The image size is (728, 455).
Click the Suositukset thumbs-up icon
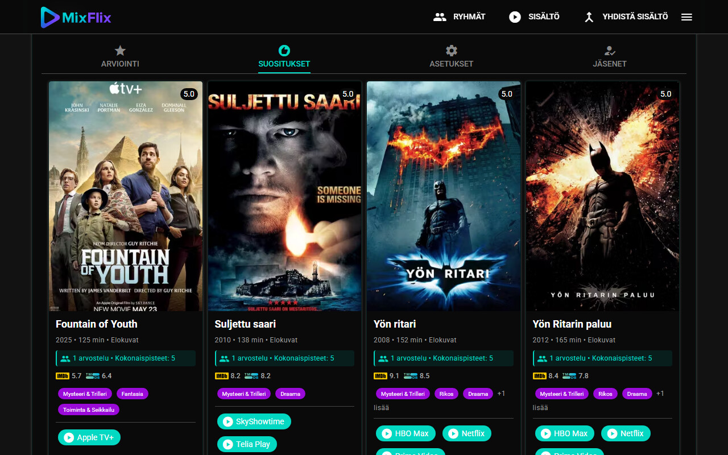pyautogui.click(x=284, y=51)
